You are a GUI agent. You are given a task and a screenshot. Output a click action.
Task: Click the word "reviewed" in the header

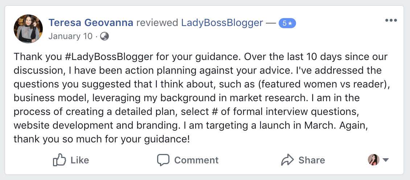pos(157,23)
